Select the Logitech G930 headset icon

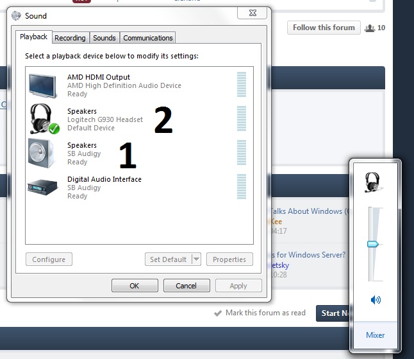(44, 119)
